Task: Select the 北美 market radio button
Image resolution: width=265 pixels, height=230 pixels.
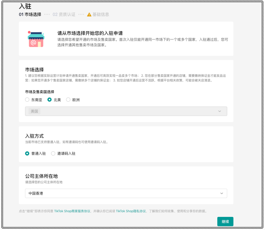Action: [x=50, y=100]
